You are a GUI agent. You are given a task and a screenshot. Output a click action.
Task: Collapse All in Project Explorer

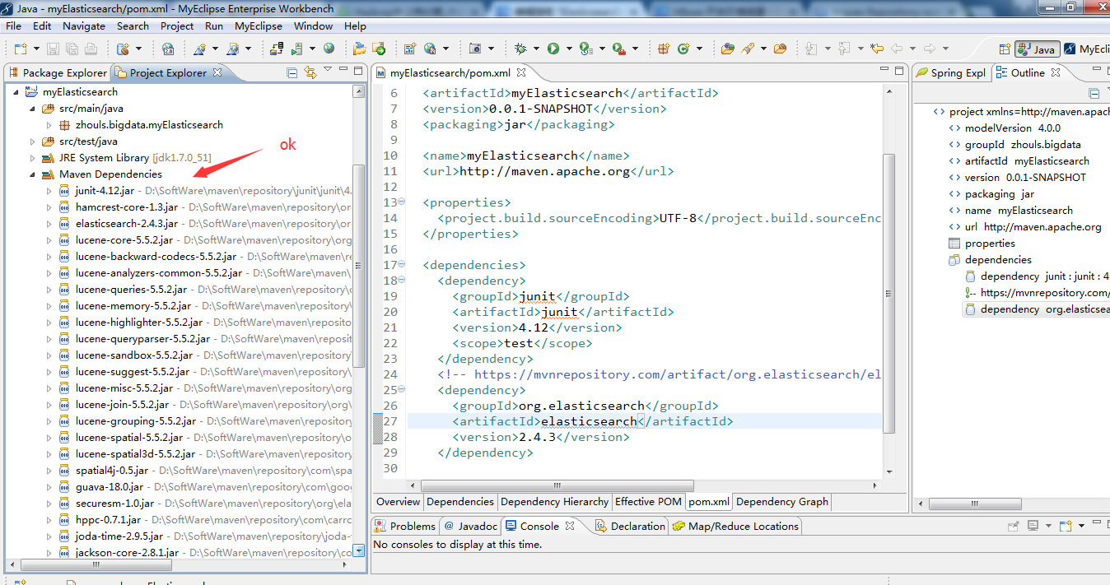click(x=292, y=72)
